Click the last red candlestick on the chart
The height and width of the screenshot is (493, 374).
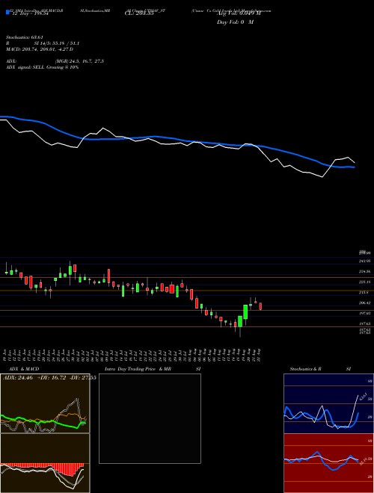coord(260,306)
